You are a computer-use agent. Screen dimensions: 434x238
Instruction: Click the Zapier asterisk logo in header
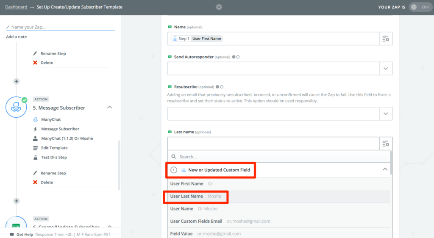coord(219,7)
